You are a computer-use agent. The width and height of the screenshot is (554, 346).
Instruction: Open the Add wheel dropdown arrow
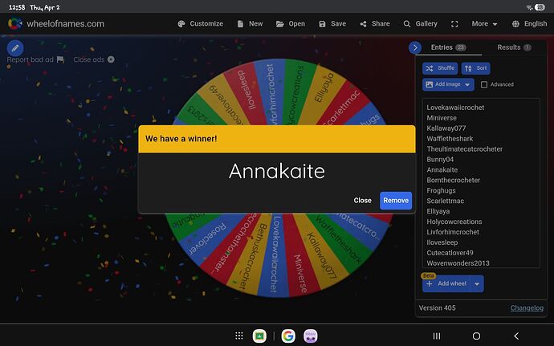click(478, 283)
